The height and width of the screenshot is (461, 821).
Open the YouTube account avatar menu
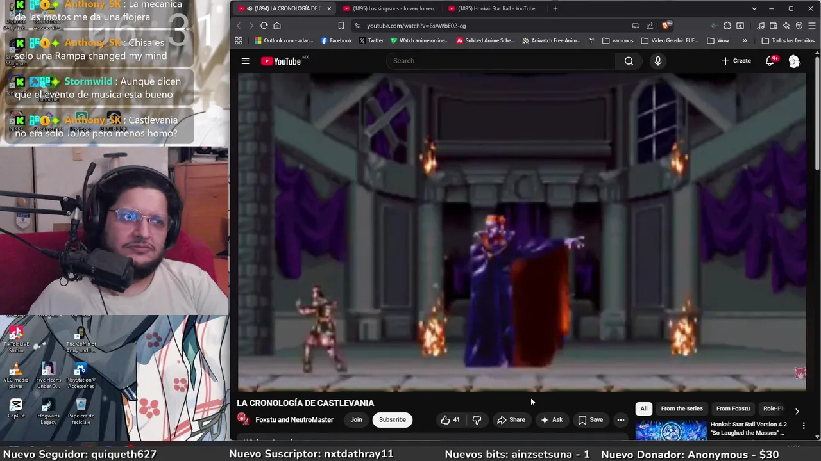pos(794,61)
